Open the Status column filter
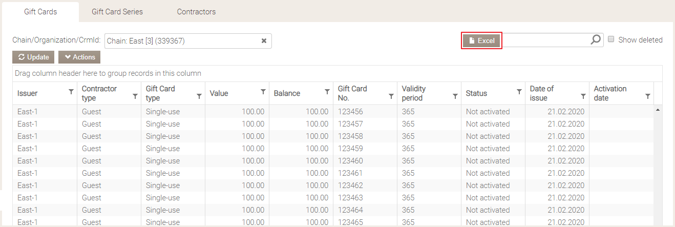The width and height of the screenshot is (675, 227). 519,92
